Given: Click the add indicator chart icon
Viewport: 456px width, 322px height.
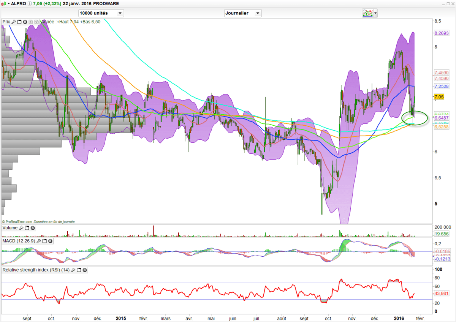Looking at the screenshot, I should coord(367,13).
